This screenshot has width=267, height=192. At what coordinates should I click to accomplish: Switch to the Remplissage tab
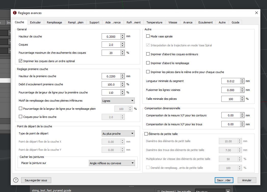pos(54,22)
